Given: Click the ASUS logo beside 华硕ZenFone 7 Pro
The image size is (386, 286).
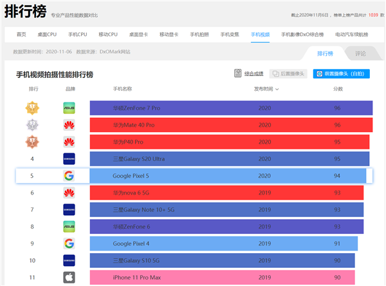Looking at the screenshot, I should point(69,108).
